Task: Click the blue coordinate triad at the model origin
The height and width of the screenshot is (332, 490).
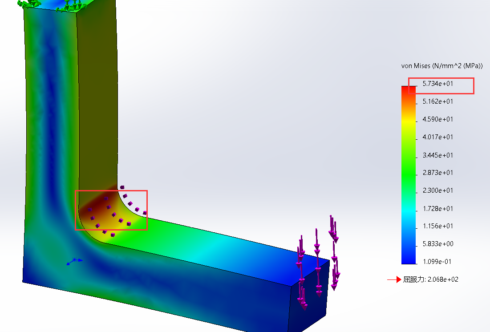Action: [74, 260]
